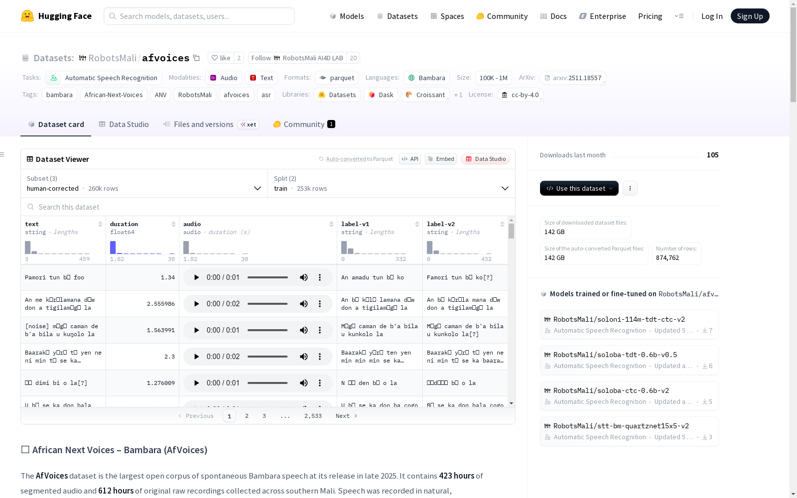
Task: Click the Hugging Face logo icon
Action: [27, 16]
